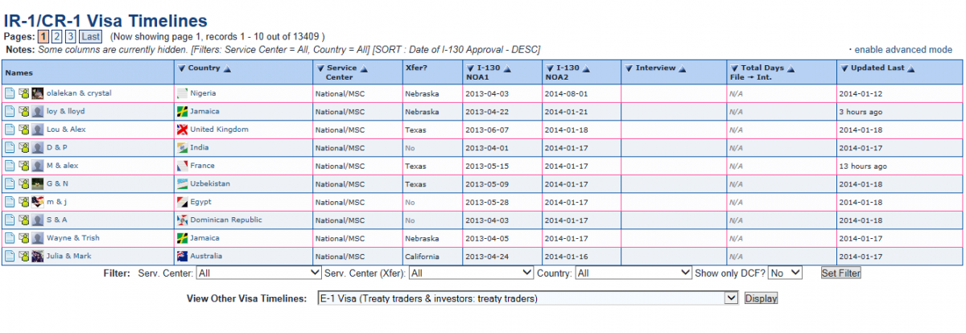Open the Show only DCF dropdown

785,273
